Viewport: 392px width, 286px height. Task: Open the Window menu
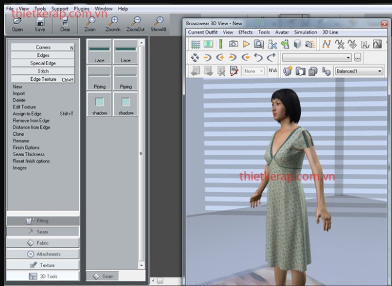(x=104, y=9)
